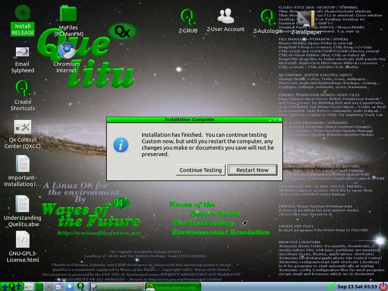388x291 pixels.
Task: Click the Continue Testing button
Action: (200, 170)
